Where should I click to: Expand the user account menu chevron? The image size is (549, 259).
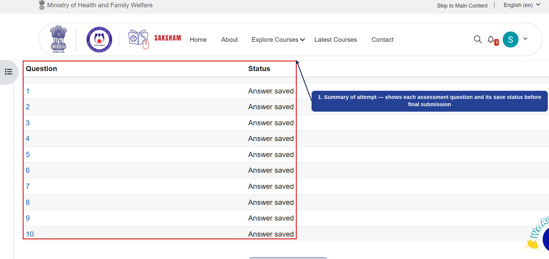point(525,39)
